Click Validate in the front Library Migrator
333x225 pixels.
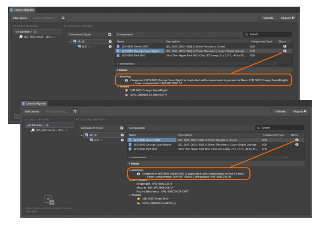click(280, 111)
